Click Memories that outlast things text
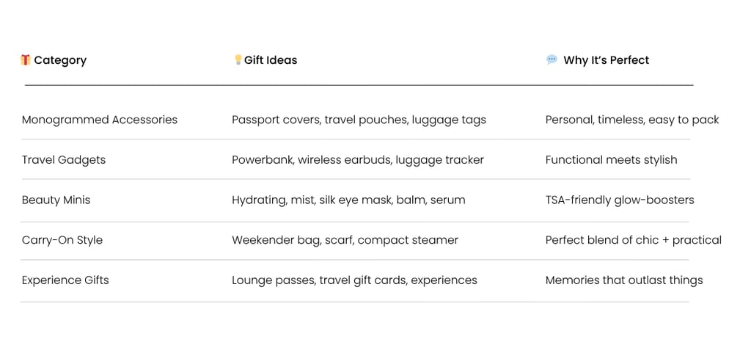This screenshot has width=751, height=356. coord(624,280)
